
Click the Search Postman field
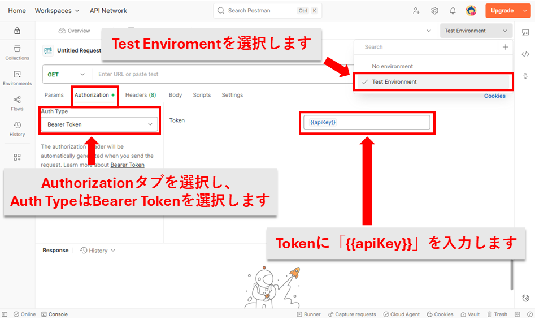click(268, 11)
